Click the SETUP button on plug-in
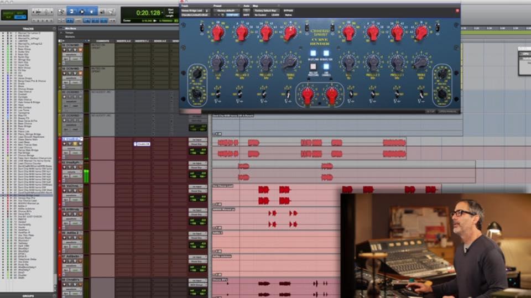 pyautogui.click(x=430, y=111)
